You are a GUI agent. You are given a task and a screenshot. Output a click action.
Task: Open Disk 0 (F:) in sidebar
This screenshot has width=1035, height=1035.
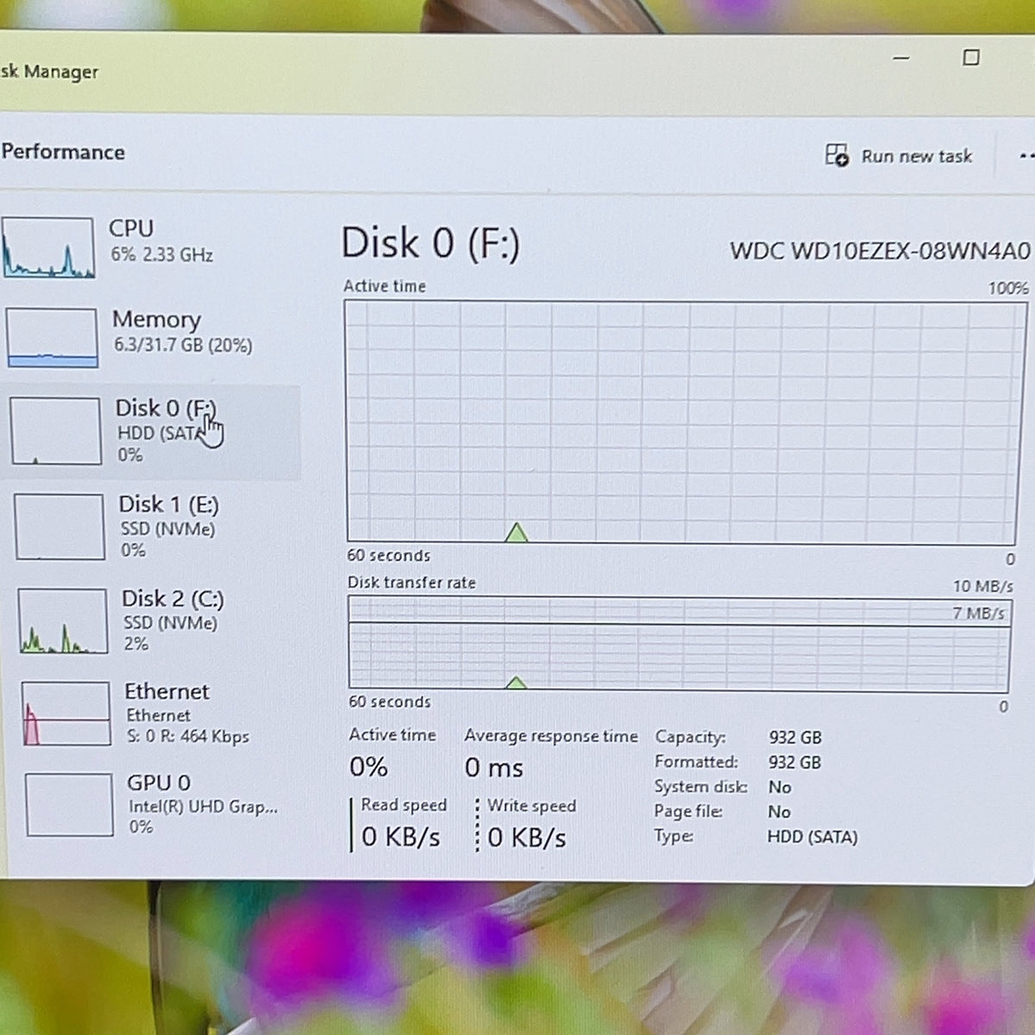151,431
